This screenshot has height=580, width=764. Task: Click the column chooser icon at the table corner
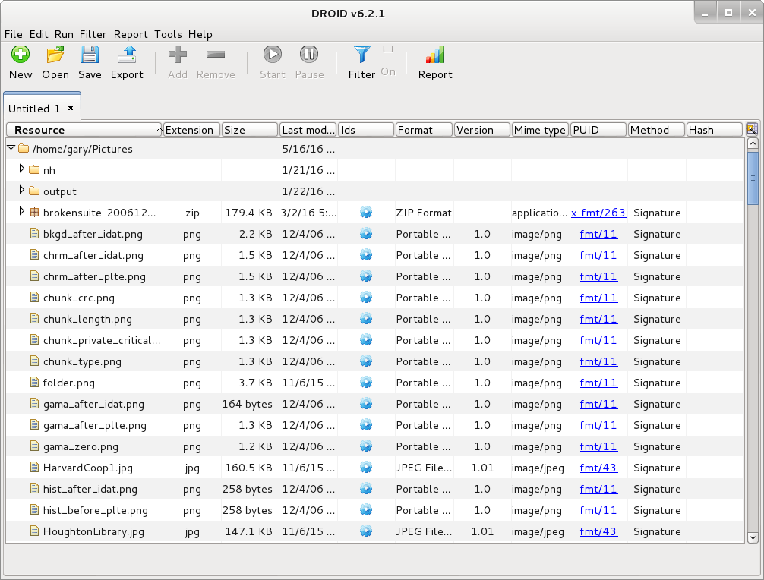(752, 130)
